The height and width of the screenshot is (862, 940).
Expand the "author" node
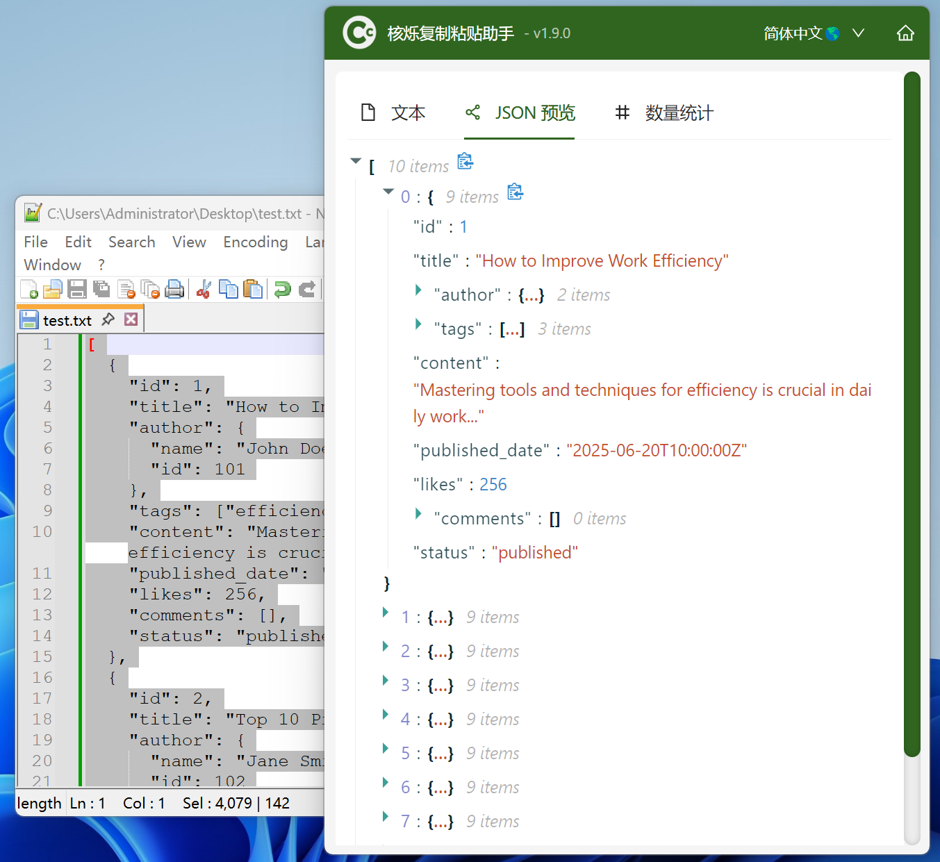418,290
